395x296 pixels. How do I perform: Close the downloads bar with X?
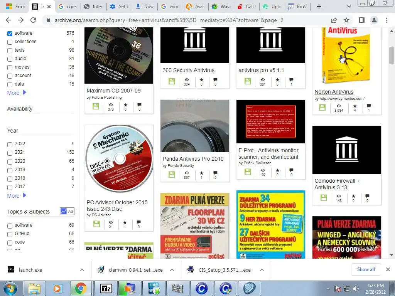(x=388, y=269)
